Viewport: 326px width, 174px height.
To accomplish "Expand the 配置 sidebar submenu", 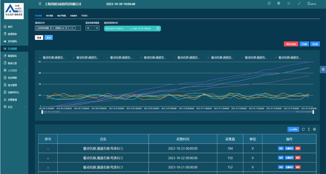I will pyautogui.click(x=14, y=107).
